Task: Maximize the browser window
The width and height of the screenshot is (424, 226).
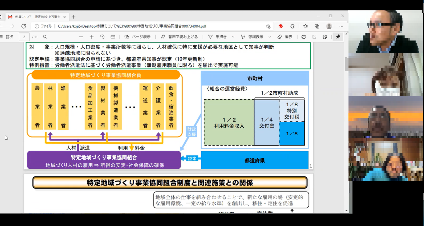Action: click(x=331, y=16)
